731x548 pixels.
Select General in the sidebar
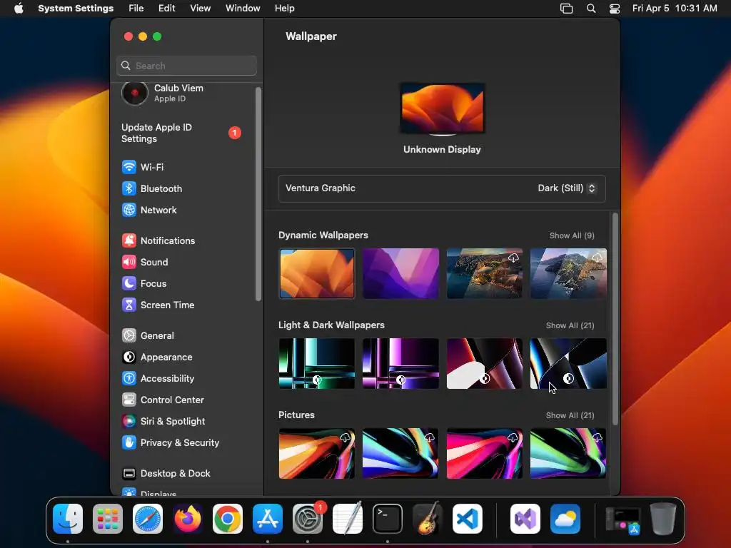click(148, 335)
